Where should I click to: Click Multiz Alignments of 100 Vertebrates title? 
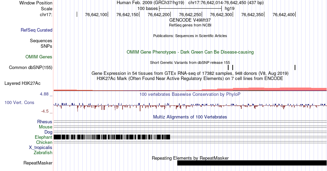tap(190, 117)
